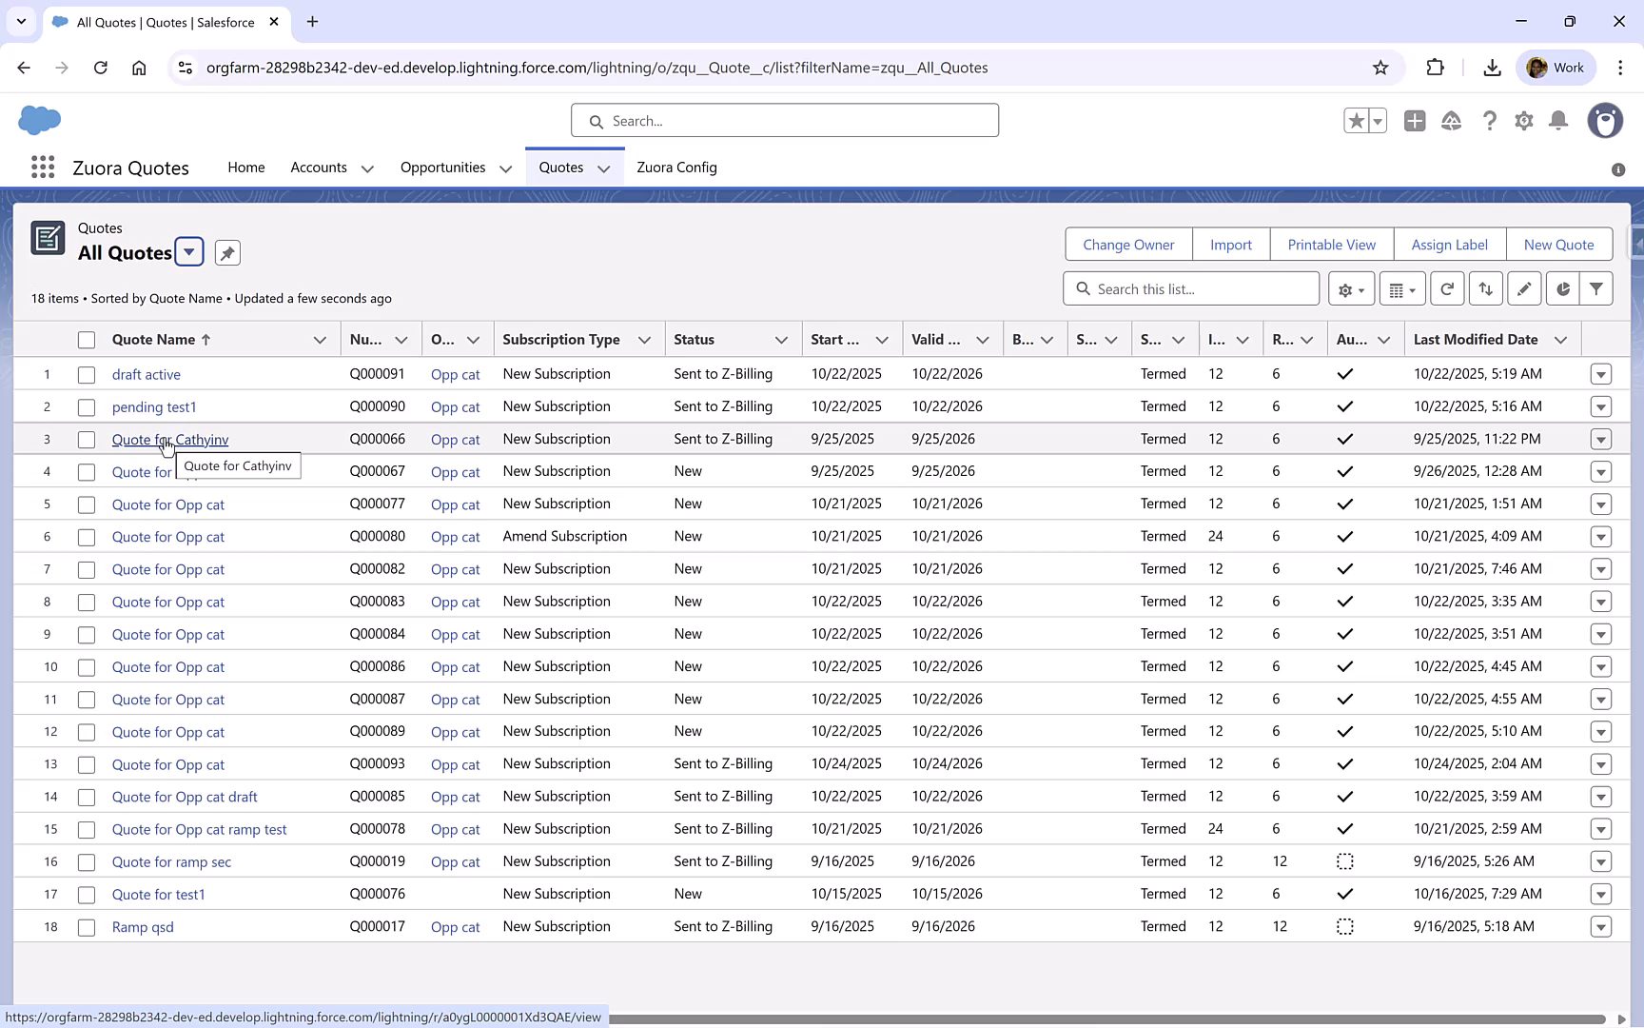The image size is (1644, 1028).
Task: Open the Subscription Type column dropdown
Action: pos(644,339)
